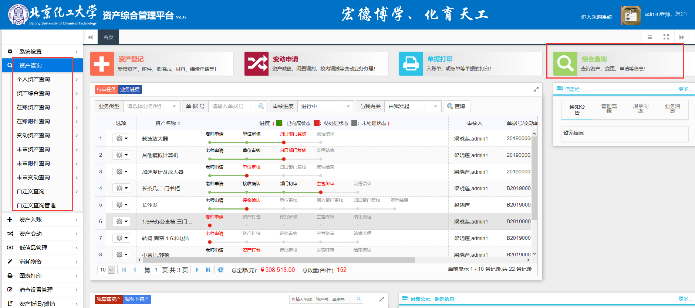Open the 审核进度 dropdown showing 进行中

point(325,106)
